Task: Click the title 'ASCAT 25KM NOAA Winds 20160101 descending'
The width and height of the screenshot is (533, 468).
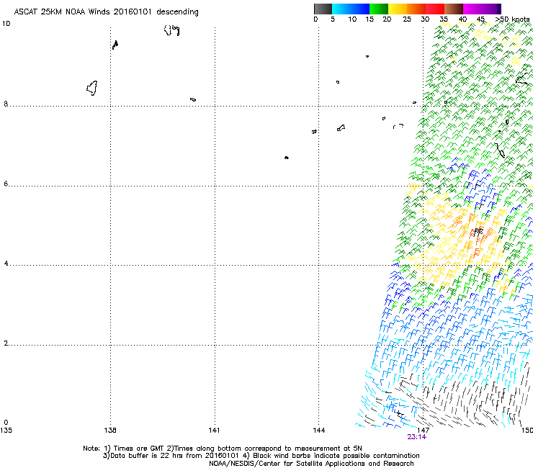Action: coord(106,12)
